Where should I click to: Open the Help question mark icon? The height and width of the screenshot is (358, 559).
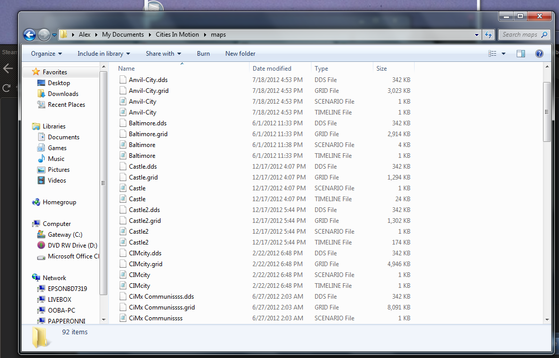pos(539,54)
